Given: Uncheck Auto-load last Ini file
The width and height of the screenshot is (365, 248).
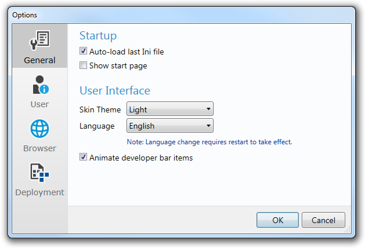Looking at the screenshot, I should pyautogui.click(x=83, y=51).
